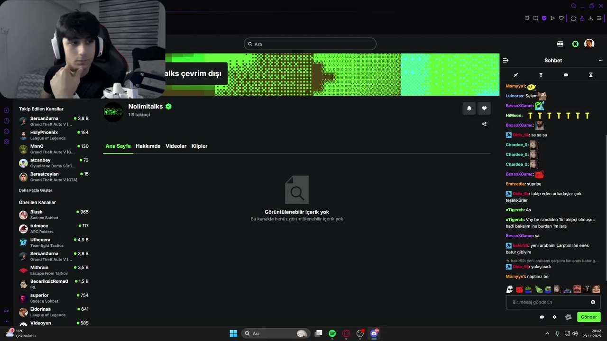Click the sword moderation icon in chat toolbar

coord(516,75)
